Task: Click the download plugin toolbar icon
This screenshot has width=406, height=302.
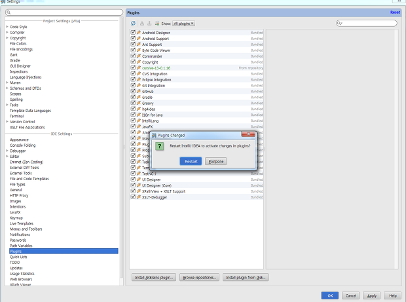Action: [142, 24]
